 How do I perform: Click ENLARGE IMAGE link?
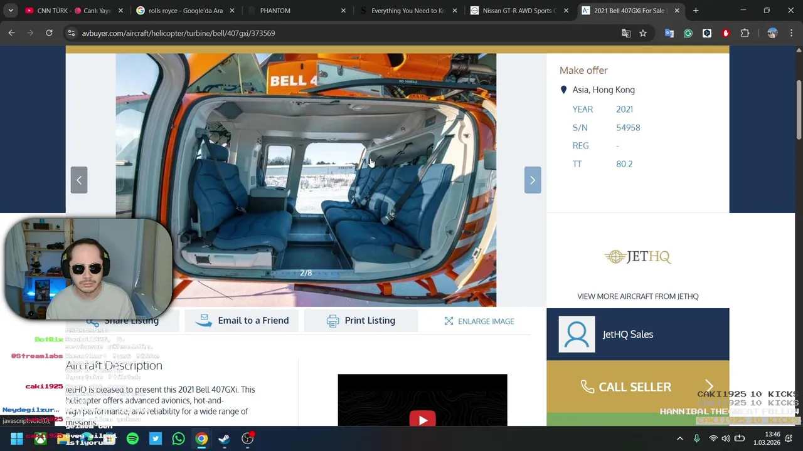479,321
